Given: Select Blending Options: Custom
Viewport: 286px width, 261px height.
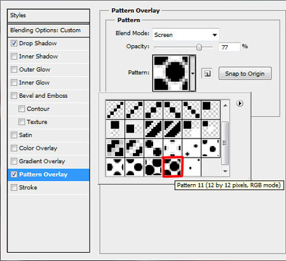Looking at the screenshot, I should [48, 30].
